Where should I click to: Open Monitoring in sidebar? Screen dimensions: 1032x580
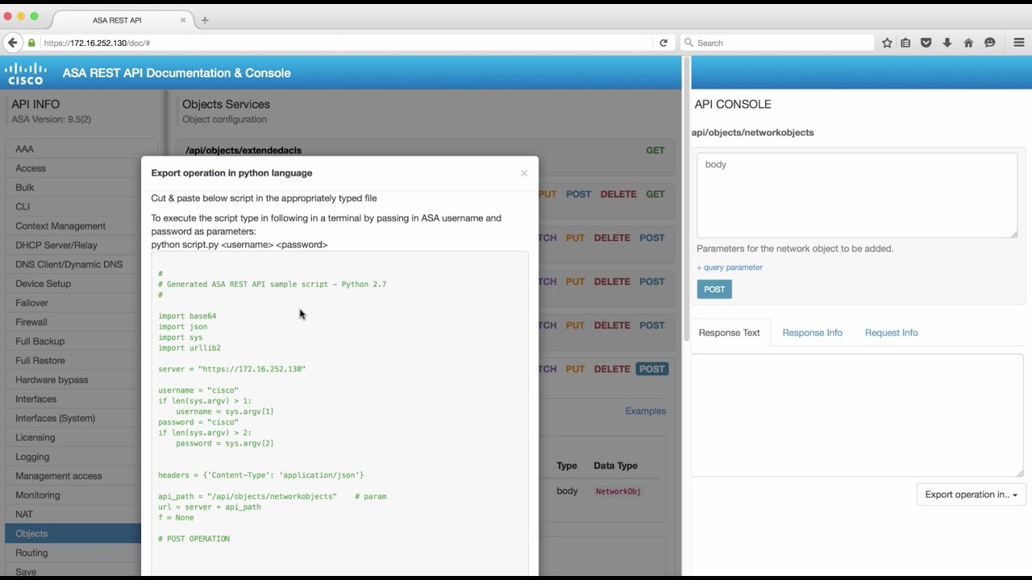coord(73,495)
